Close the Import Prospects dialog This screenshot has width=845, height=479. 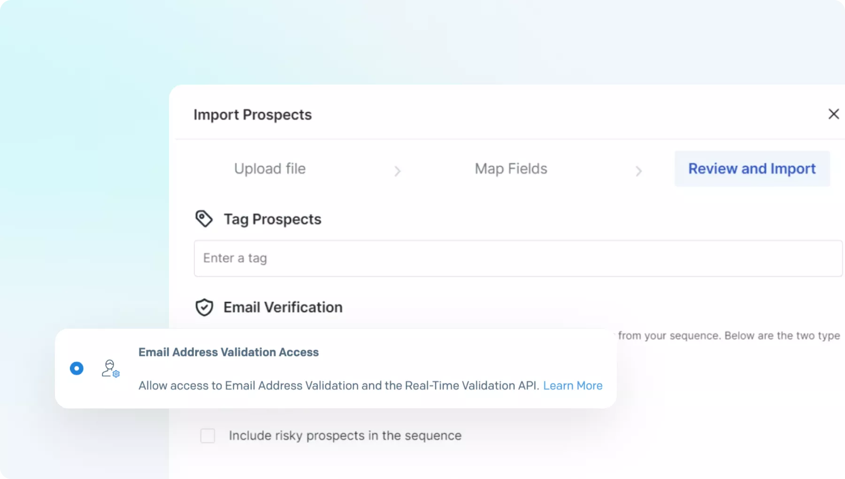833,114
